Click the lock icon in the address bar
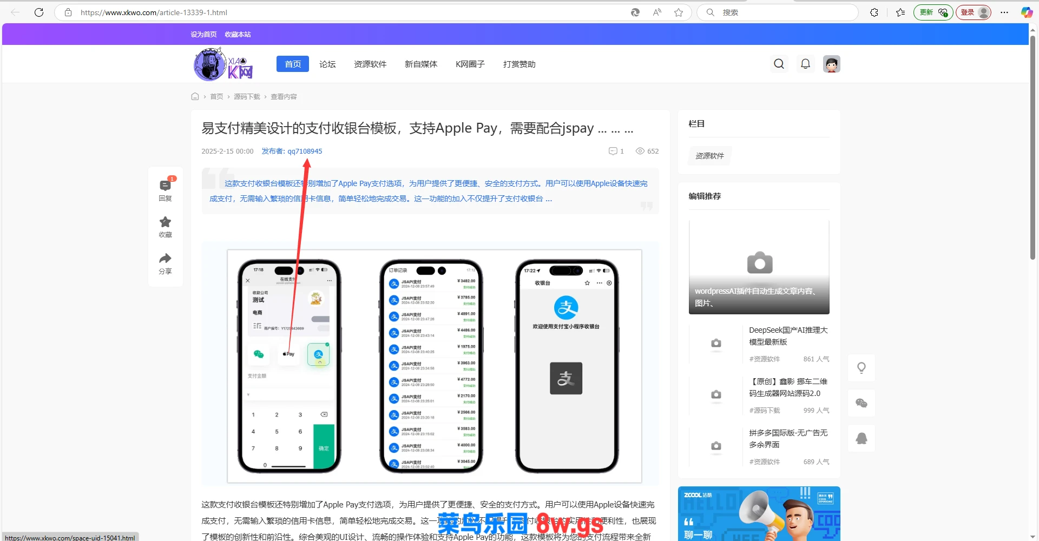1039x541 pixels. [68, 12]
